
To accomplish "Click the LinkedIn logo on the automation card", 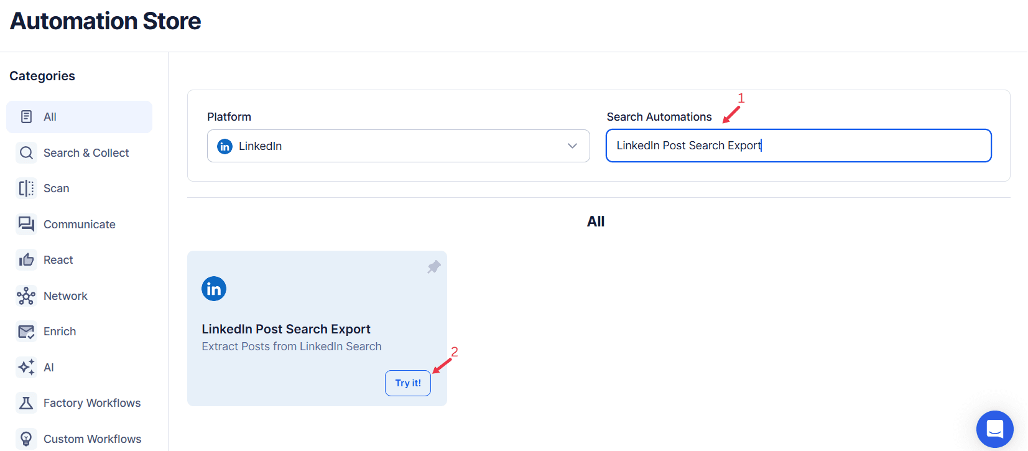I will (214, 288).
